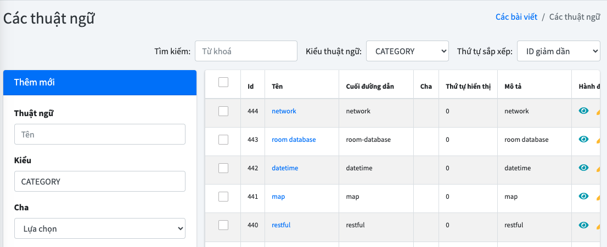View datetime term via eye icon
This screenshot has width=607, height=247.
tap(584, 168)
